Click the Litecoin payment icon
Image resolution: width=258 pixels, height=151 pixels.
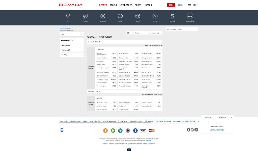click(x=135, y=130)
